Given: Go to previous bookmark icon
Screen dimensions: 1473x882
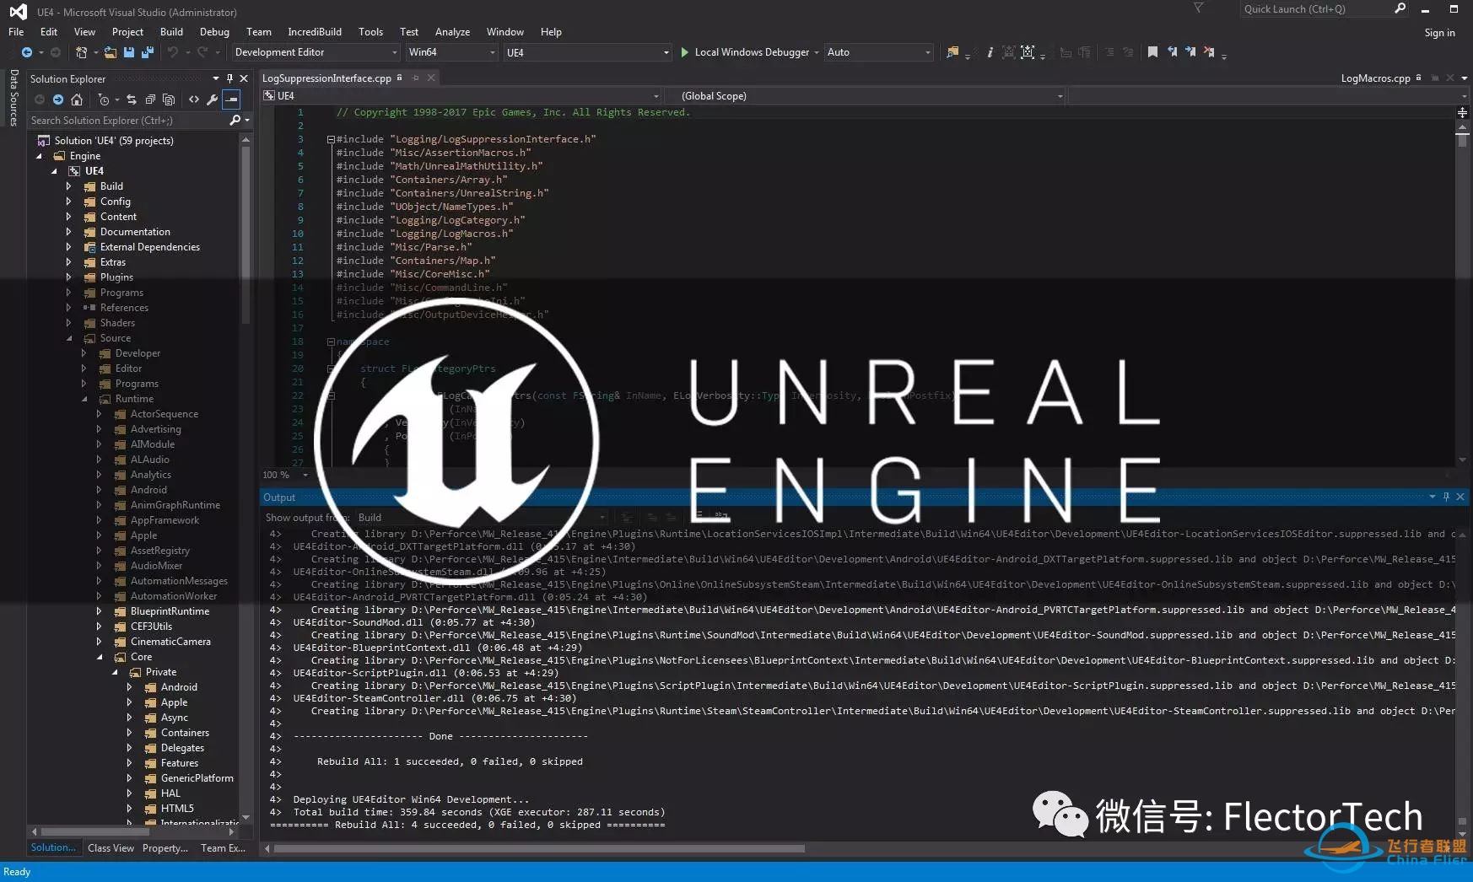Looking at the screenshot, I should coord(1172,52).
